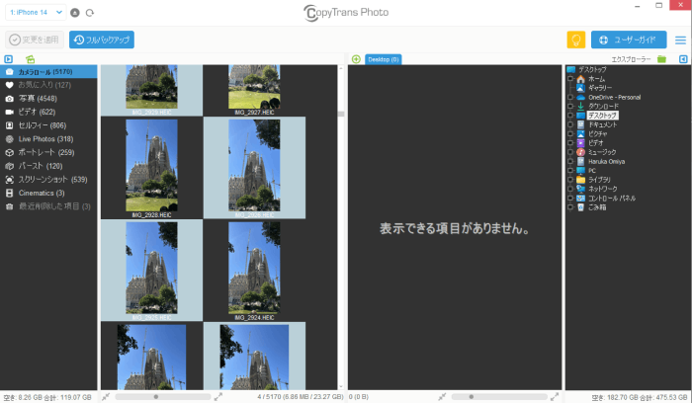The height and width of the screenshot is (403, 692).
Task: Click the 変更を適用 apply changes button
Action: click(35, 40)
